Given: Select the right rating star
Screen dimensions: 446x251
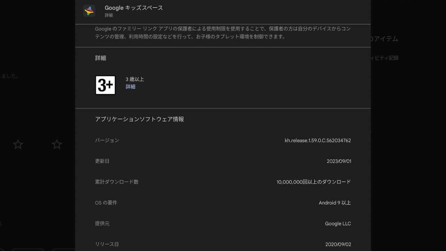Looking at the screenshot, I should tap(57, 144).
